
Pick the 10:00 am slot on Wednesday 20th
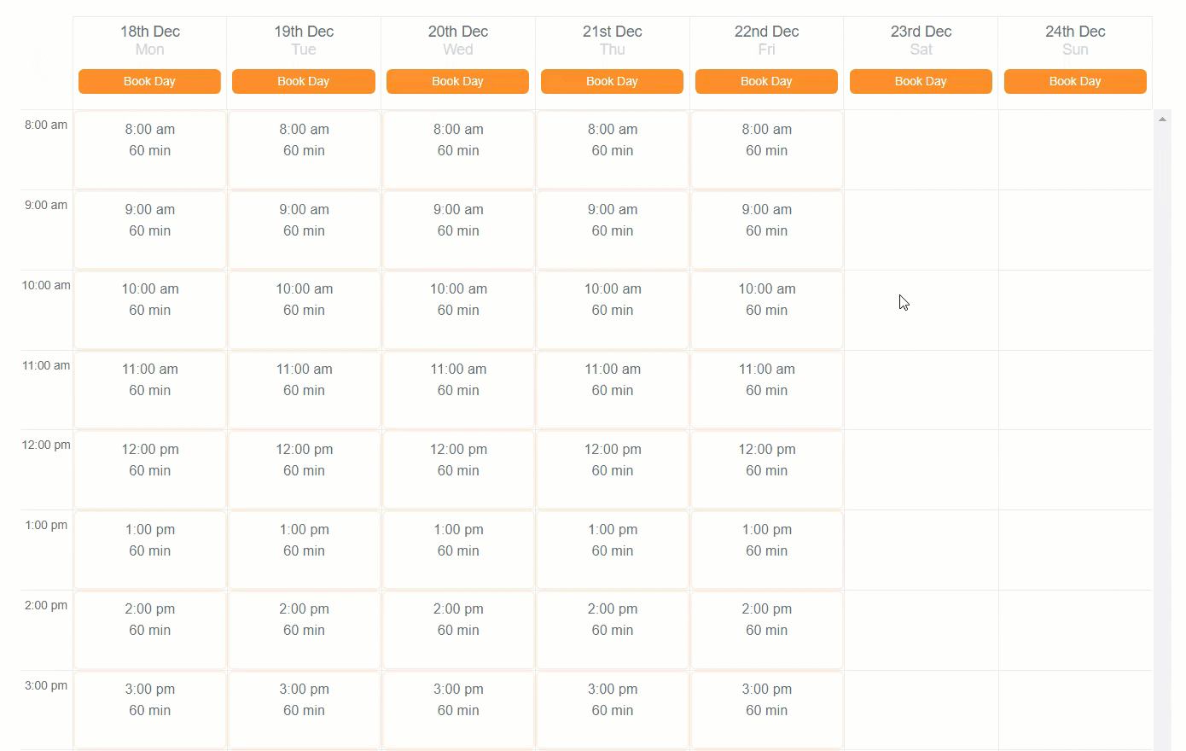459,310
